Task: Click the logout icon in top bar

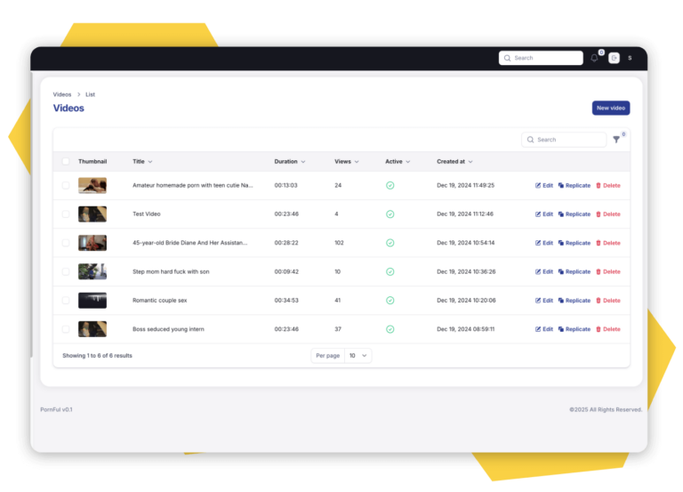Action: [x=614, y=58]
